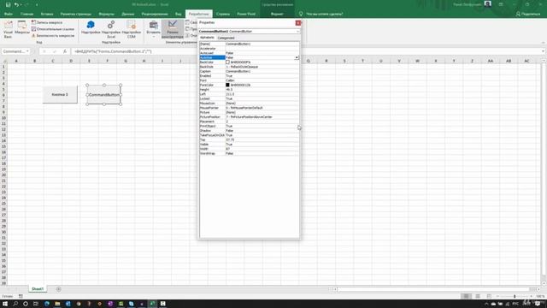The height and width of the screenshot is (308, 547).
Task: Open the File (Файл) tab
Action: 9,14
